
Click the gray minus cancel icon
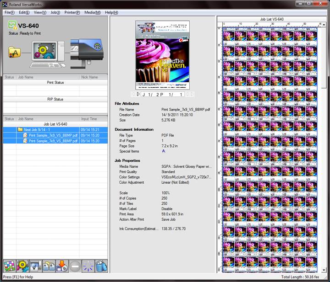pyautogui.click(x=76, y=266)
